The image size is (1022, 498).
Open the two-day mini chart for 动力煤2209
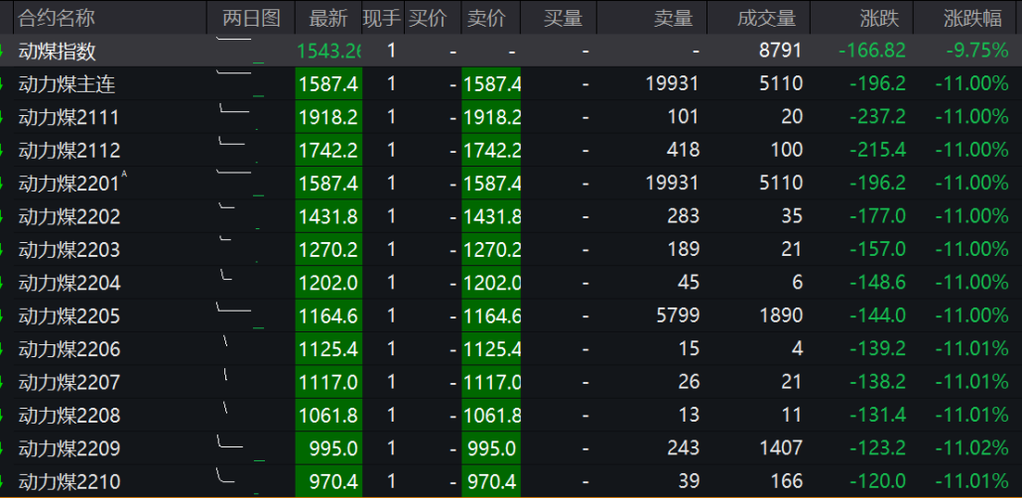(x=239, y=448)
